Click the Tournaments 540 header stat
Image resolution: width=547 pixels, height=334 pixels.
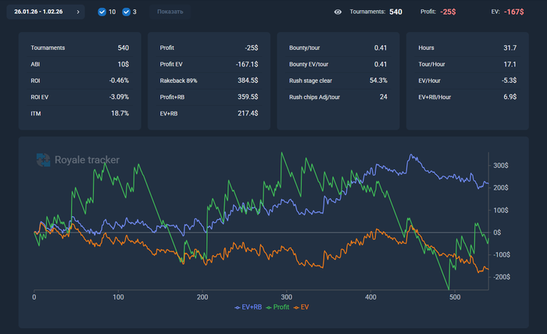coord(376,12)
